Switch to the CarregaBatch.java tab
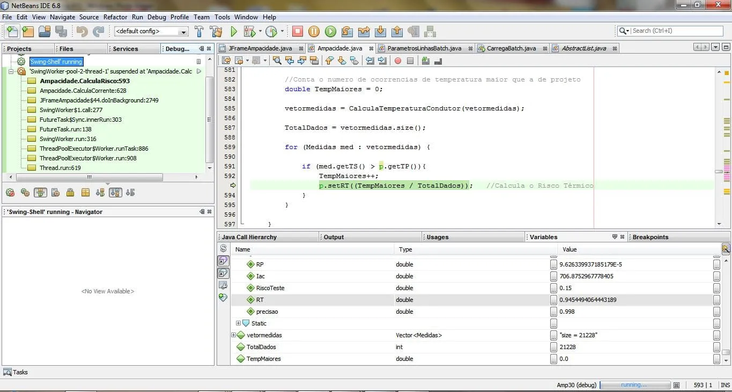The height and width of the screenshot is (392, 732). 511,48
